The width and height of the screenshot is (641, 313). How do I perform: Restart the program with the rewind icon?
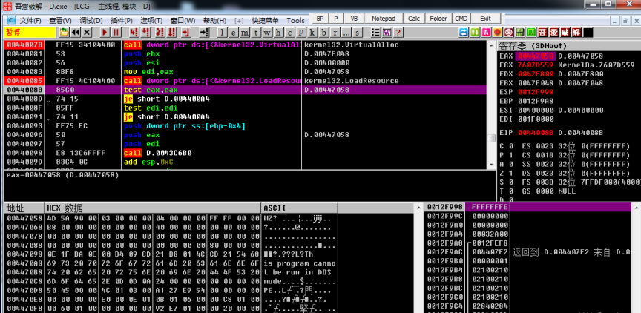(x=76, y=33)
